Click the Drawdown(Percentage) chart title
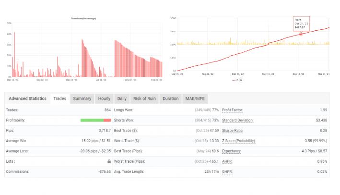Image resolution: width=340 pixels, height=195 pixels. (83, 18)
